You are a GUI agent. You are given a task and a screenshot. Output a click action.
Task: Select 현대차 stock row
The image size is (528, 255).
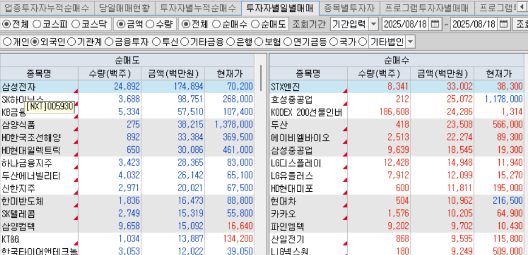[397, 201]
